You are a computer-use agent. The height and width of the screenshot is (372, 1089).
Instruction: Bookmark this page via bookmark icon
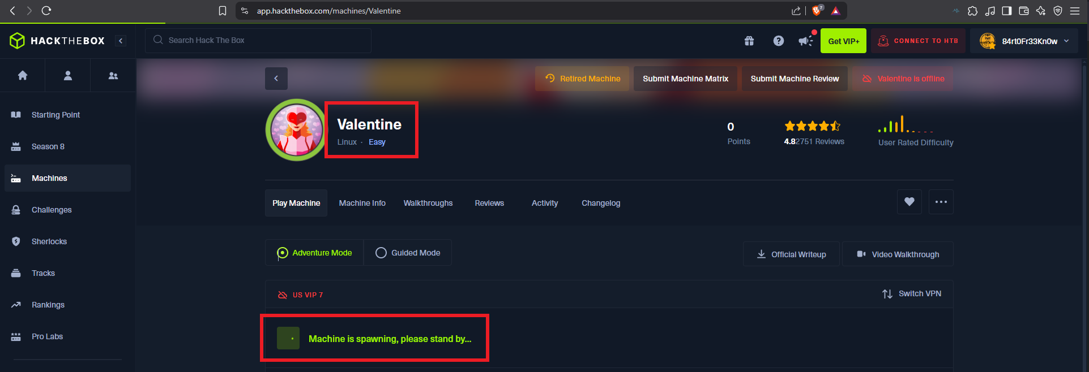(223, 11)
